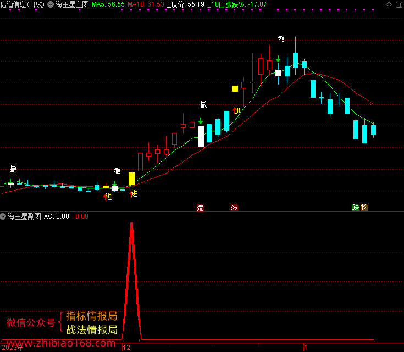Click the 海王星主图 indicator name
This screenshot has height=352, width=404.
tap(72, 4)
